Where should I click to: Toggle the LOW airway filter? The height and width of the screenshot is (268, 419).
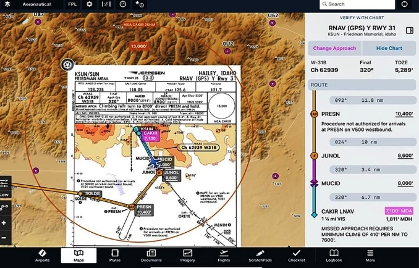4,195
